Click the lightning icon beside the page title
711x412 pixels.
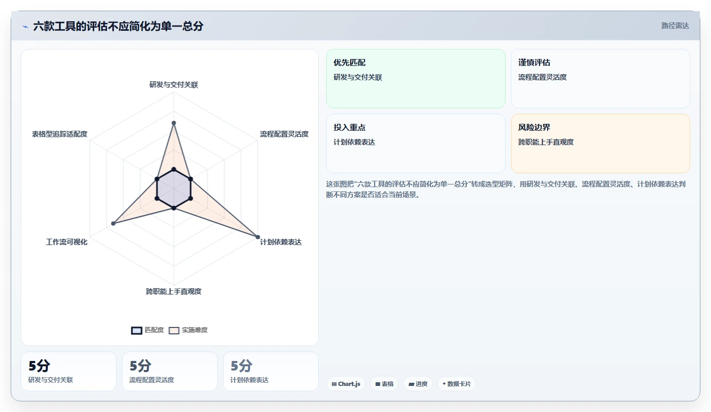pyautogui.click(x=25, y=27)
